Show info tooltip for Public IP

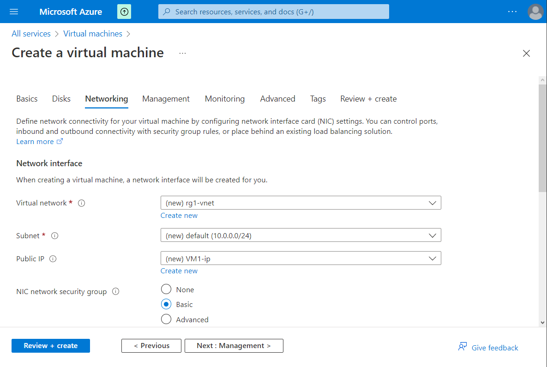[x=53, y=259]
